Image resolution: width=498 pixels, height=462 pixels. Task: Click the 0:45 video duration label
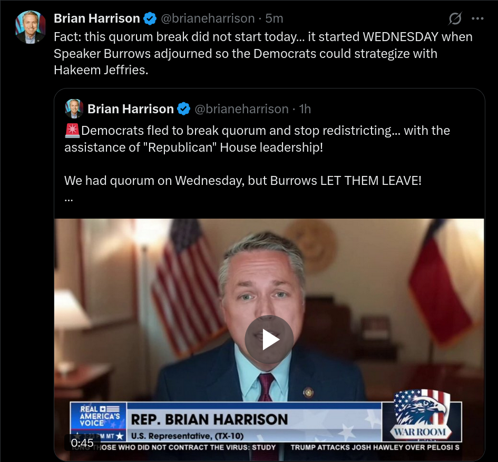(x=82, y=443)
